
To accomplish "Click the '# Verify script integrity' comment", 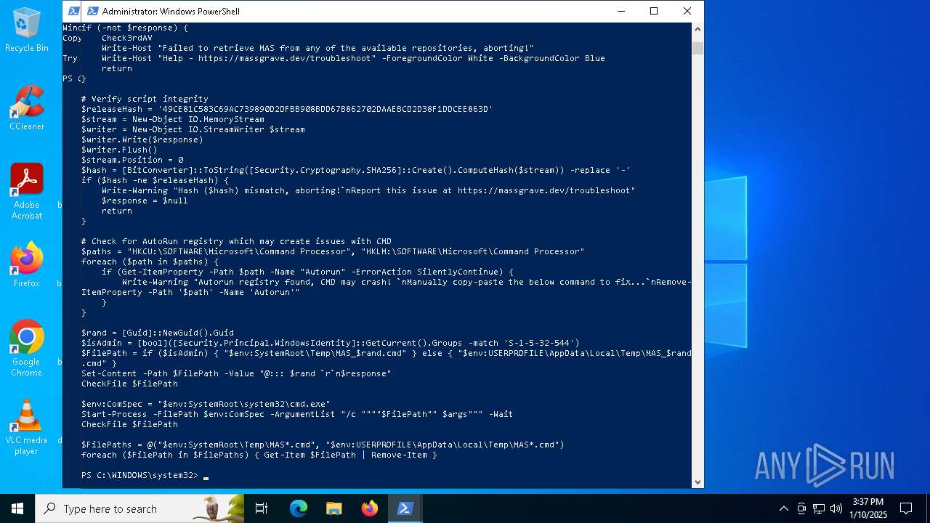I will [145, 99].
